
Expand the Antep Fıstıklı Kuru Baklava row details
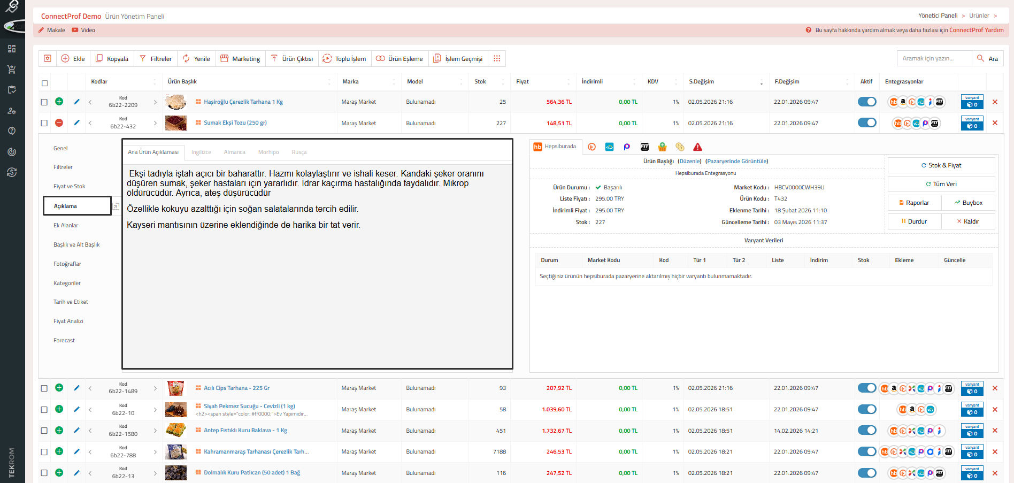(59, 431)
